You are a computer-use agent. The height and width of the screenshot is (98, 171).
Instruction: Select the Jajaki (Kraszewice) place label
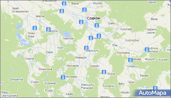tap(20, 10)
